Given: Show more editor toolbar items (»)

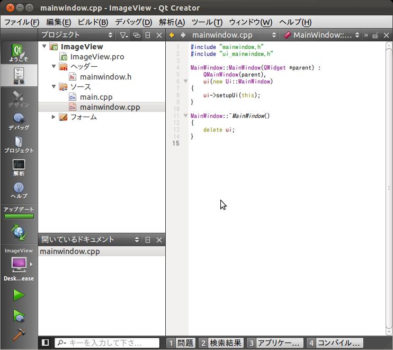Looking at the screenshot, I should coord(366,35).
